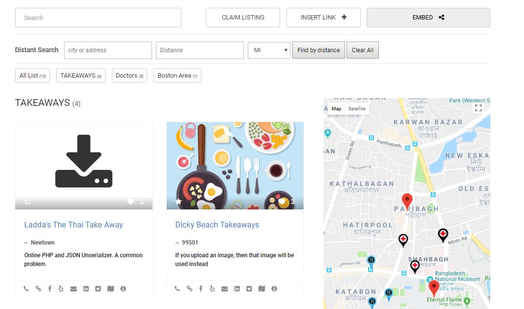Like Dicky Beach Takeaways with the heart
Screen dimensions: 524x309
point(282,202)
